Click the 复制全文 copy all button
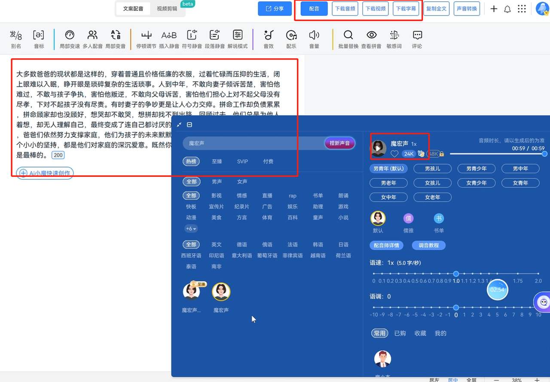 [x=437, y=9]
